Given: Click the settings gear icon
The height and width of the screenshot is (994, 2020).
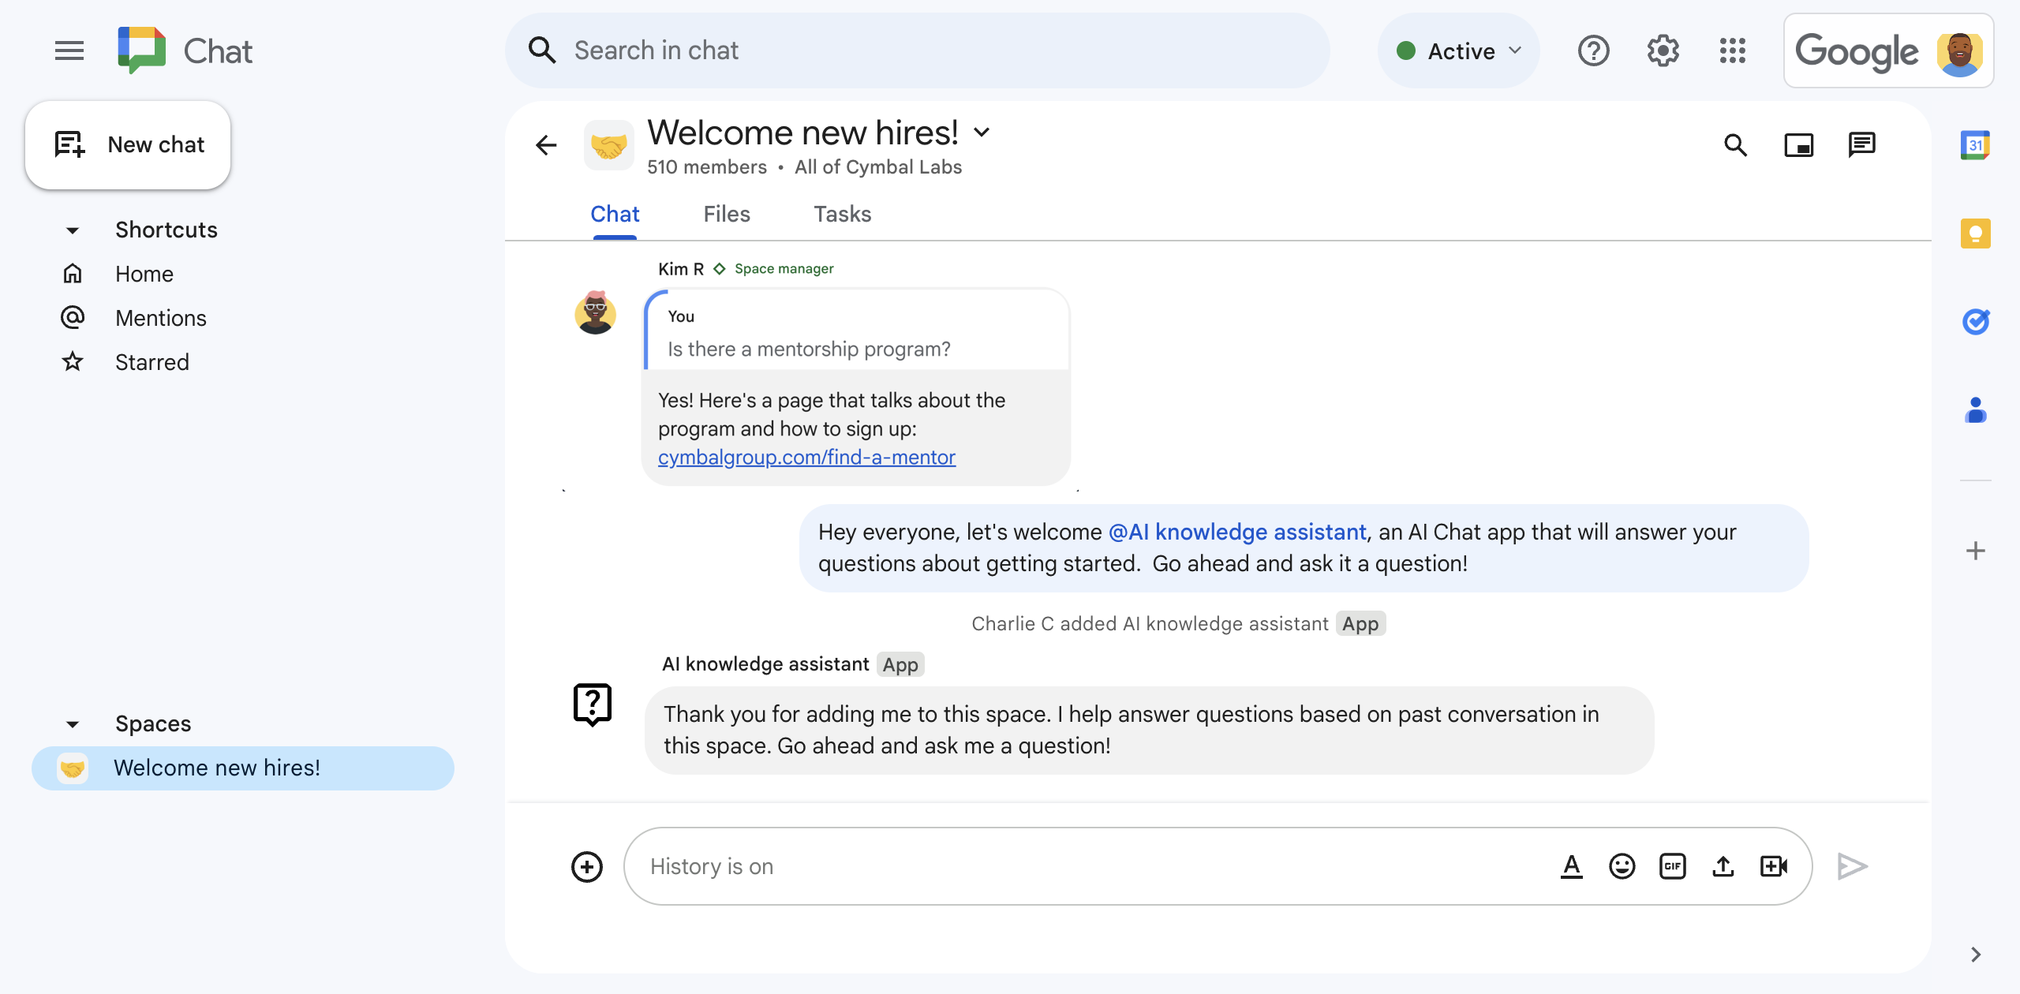Looking at the screenshot, I should pos(1663,51).
